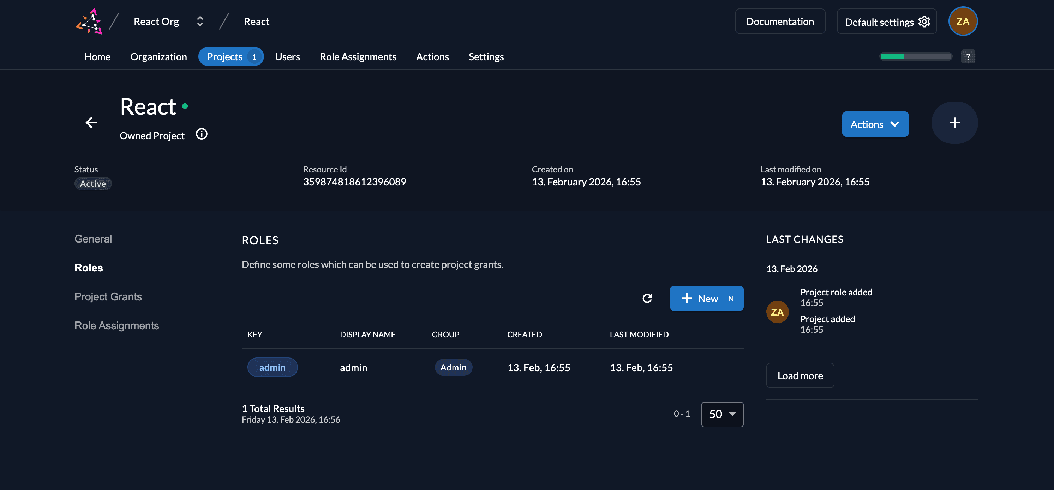Click the back arrow next to React
This screenshot has height=490, width=1054.
91,122
